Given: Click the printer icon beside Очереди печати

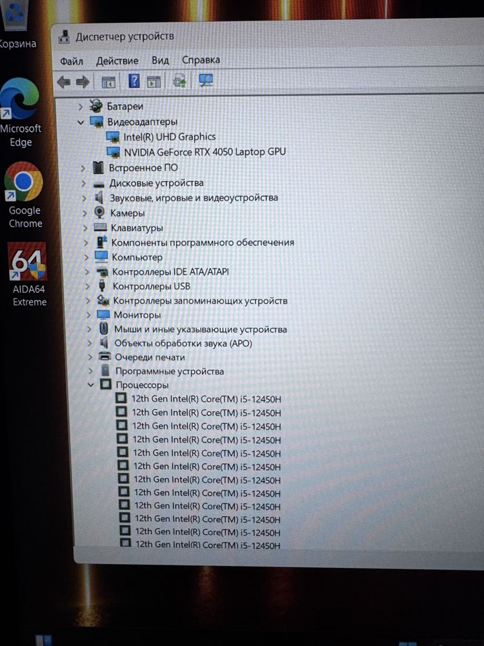Looking at the screenshot, I should (105, 357).
